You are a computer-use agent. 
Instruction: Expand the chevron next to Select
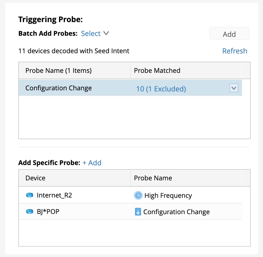click(106, 33)
